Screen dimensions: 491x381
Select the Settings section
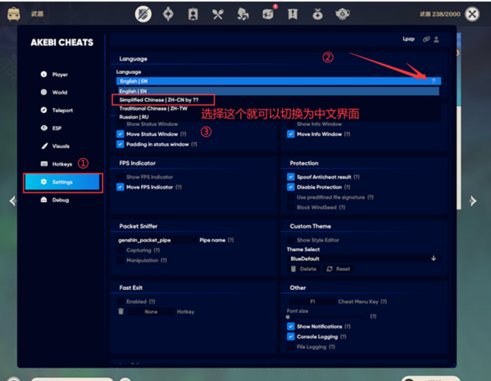click(x=62, y=182)
